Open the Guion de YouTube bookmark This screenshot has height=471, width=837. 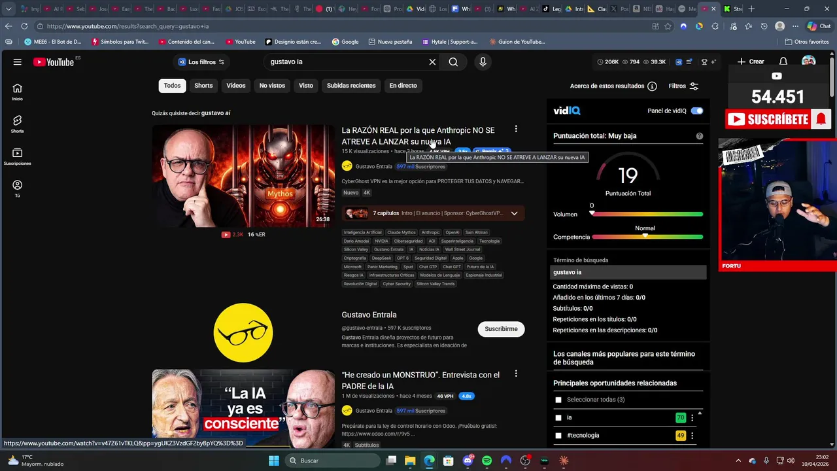tap(517, 42)
